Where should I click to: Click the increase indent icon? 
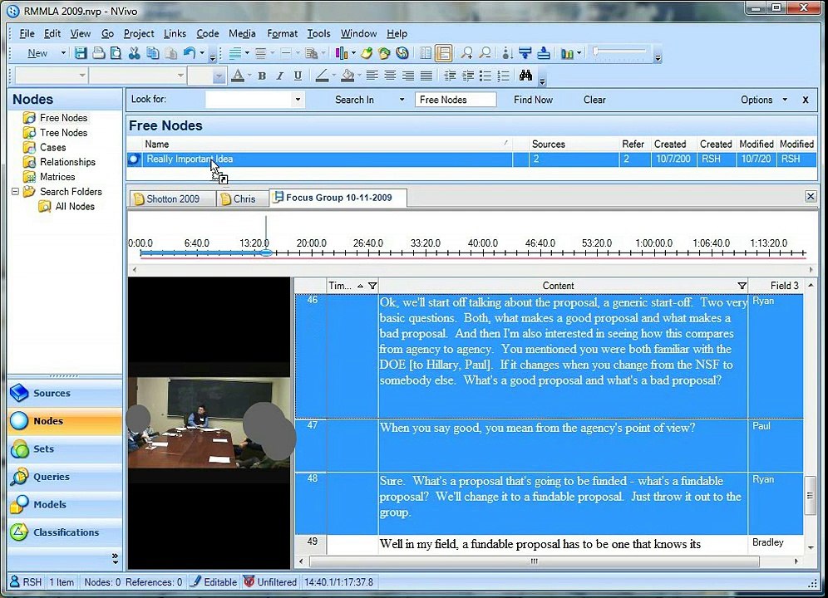coord(467,76)
